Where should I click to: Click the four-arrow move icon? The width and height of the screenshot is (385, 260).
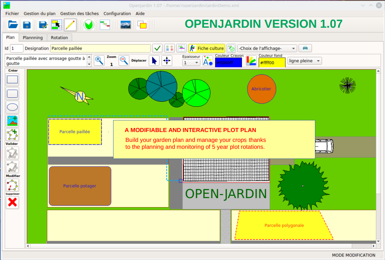coord(167,61)
